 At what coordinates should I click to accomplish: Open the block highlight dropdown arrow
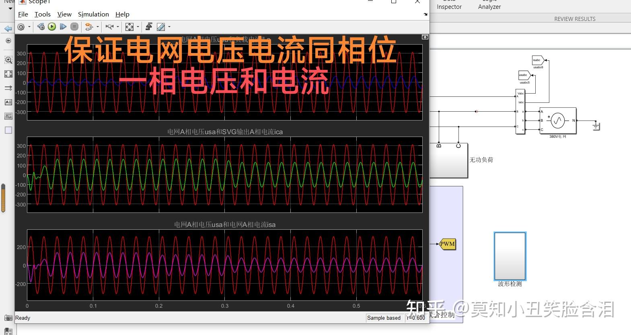98,27
